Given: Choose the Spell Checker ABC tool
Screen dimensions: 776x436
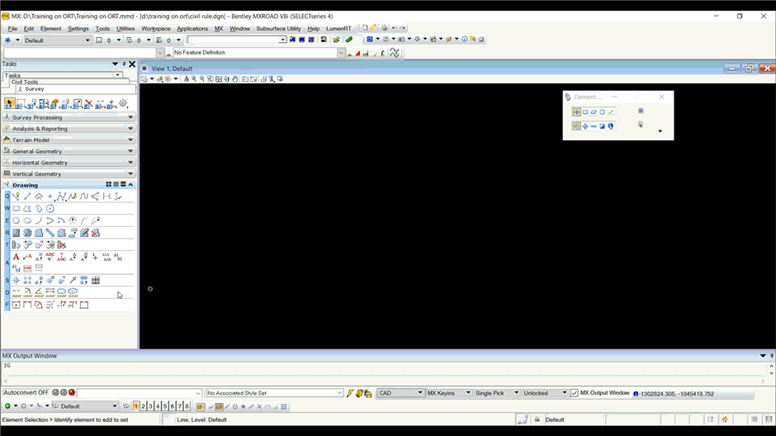Looking at the screenshot, I should click(50, 256).
